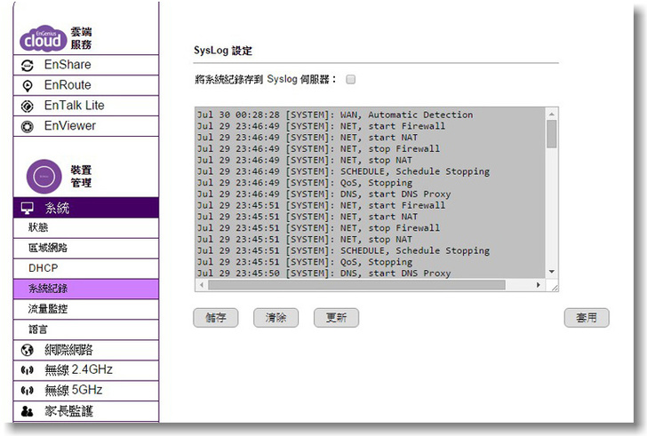Click the EnShare sync icon
647x436 pixels.
(28, 65)
